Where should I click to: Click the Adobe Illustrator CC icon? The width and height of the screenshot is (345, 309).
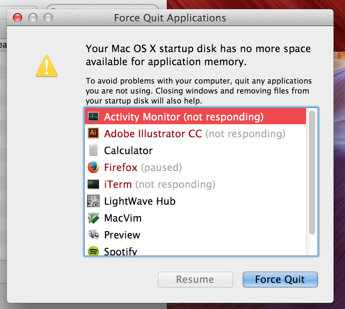pos(93,133)
